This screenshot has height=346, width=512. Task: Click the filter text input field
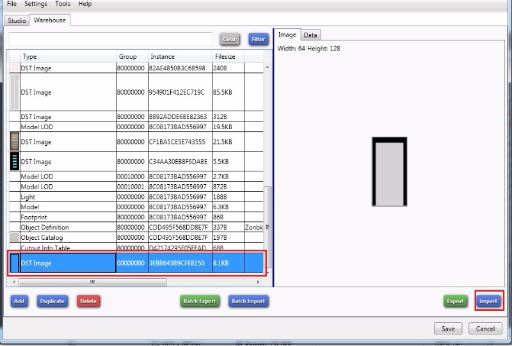pyautogui.click(x=110, y=39)
